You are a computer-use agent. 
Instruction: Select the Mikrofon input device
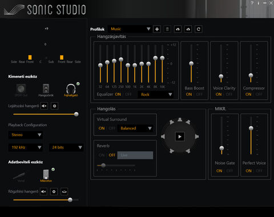pos(46,175)
